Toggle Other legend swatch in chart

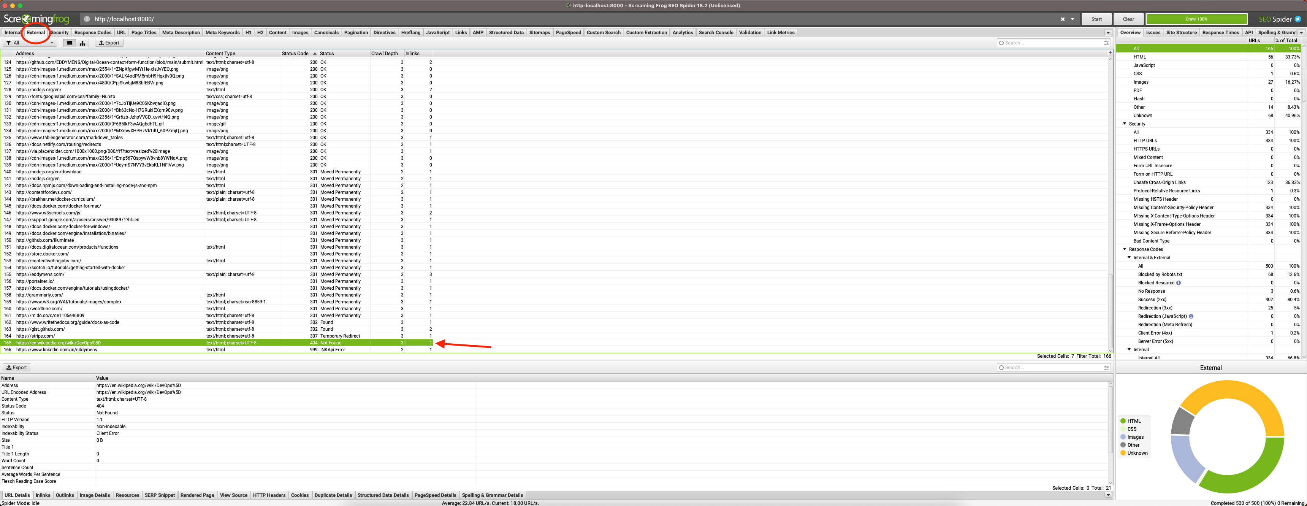pyautogui.click(x=1123, y=445)
